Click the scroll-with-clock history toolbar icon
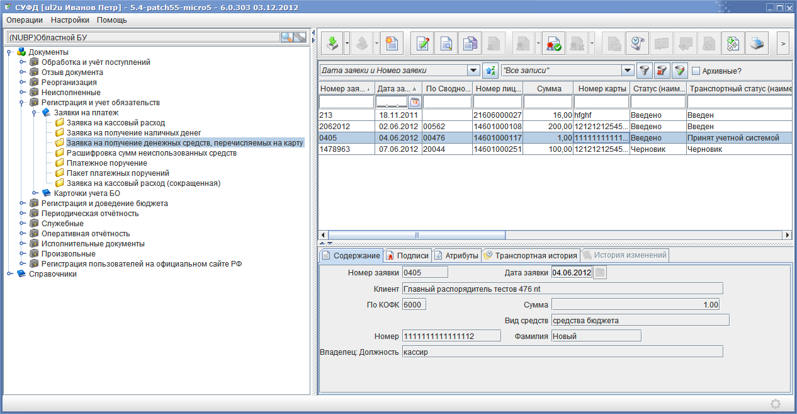Viewport: 797px width, 414px height. (638, 43)
